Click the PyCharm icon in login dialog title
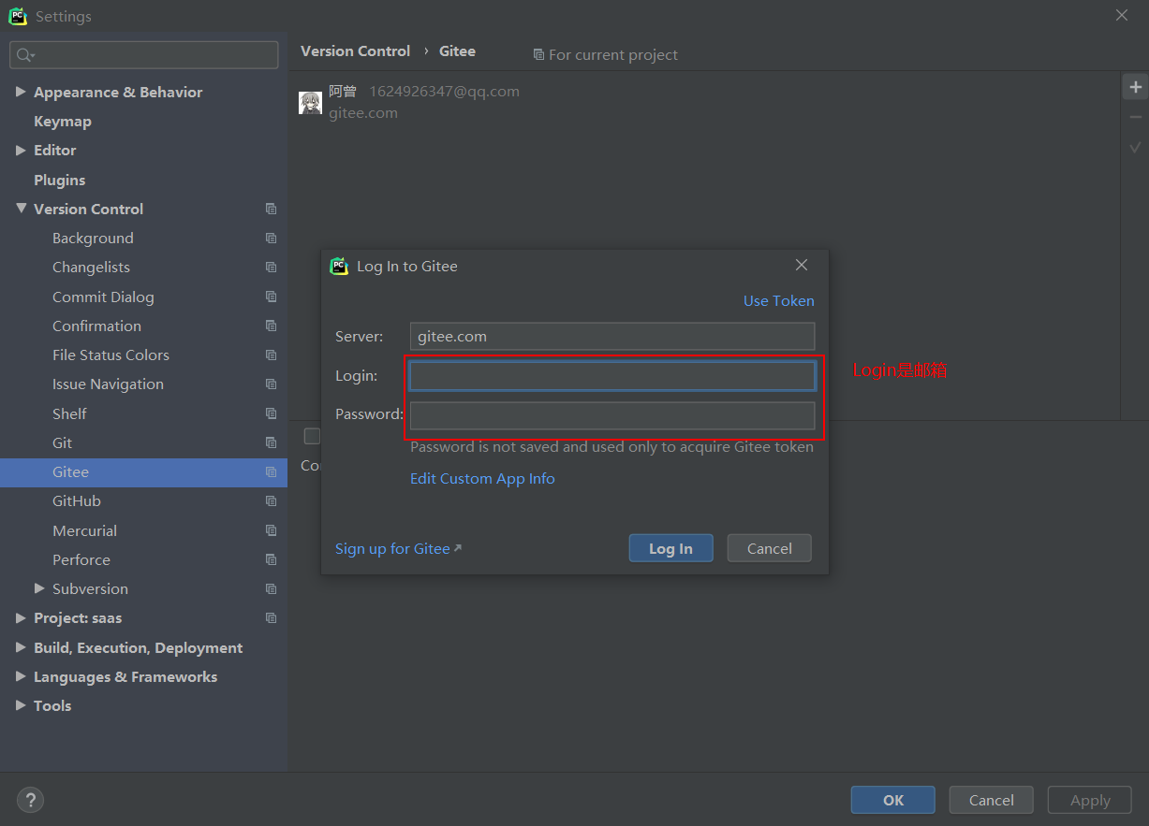The width and height of the screenshot is (1149, 826). [339, 266]
